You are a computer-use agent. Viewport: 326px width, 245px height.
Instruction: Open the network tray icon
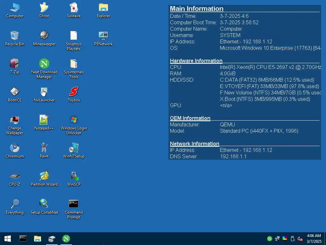(277, 239)
